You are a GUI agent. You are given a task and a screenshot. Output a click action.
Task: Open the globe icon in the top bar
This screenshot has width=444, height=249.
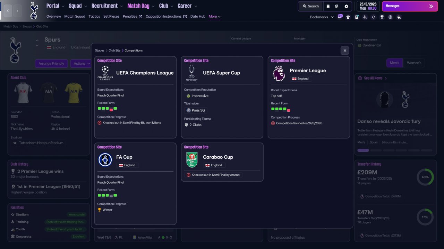coord(336,6)
